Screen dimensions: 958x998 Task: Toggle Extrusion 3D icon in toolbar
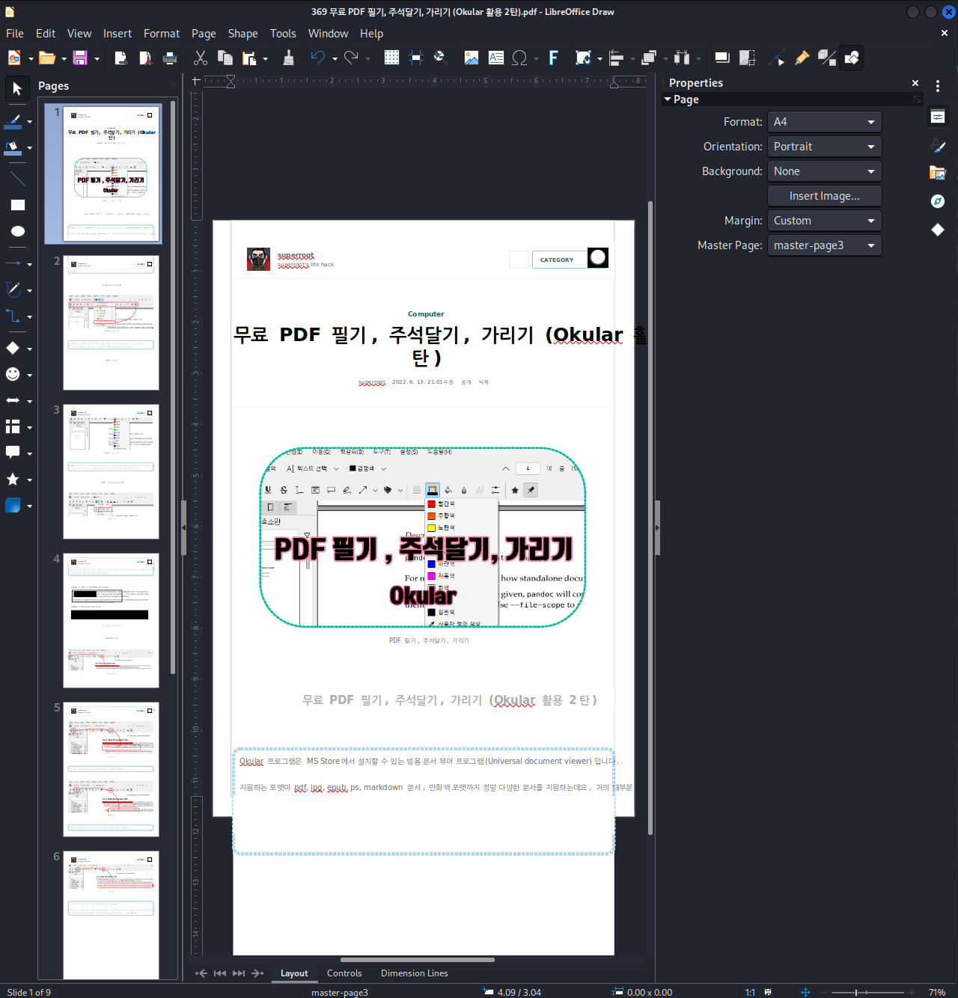pyautogui.click(x=827, y=58)
